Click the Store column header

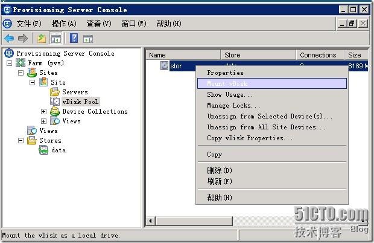click(258, 55)
